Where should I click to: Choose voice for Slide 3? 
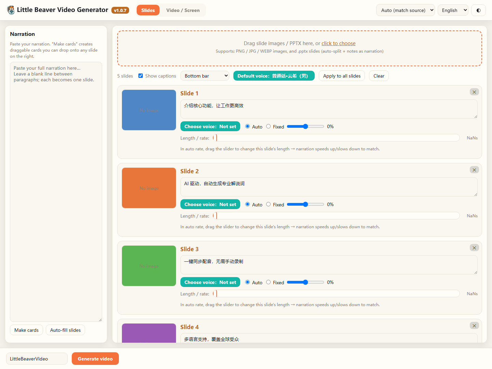click(210, 282)
